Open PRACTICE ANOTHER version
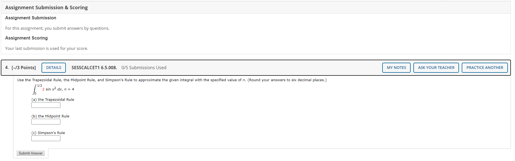The width and height of the screenshot is (515, 161). tap(485, 68)
